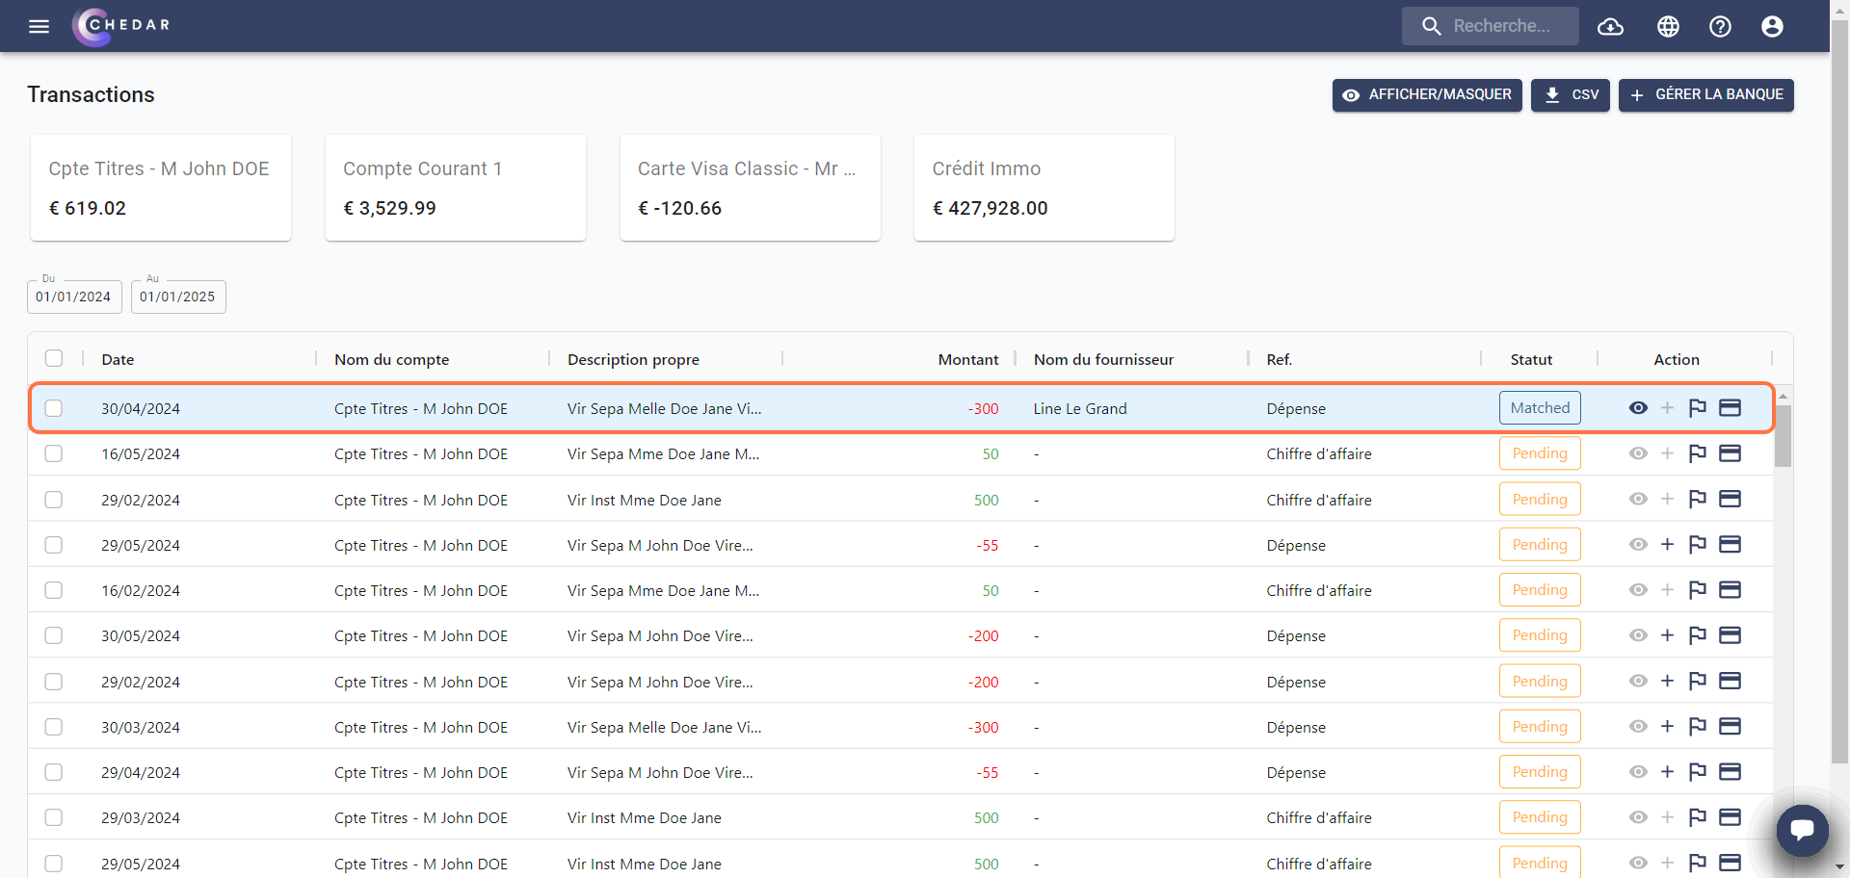Open the user account profile icon
The height and width of the screenshot is (878, 1850).
click(x=1772, y=26)
